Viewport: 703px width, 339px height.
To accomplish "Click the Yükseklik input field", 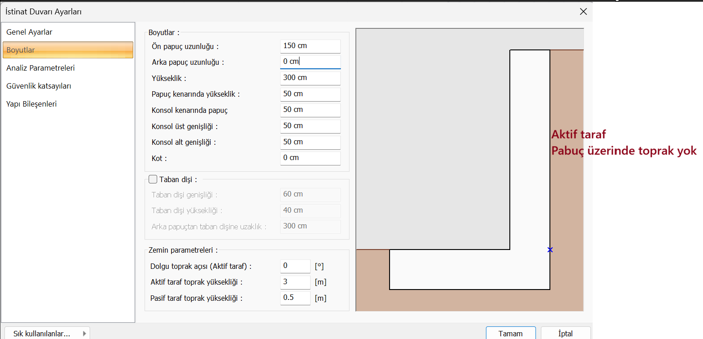I will [310, 78].
